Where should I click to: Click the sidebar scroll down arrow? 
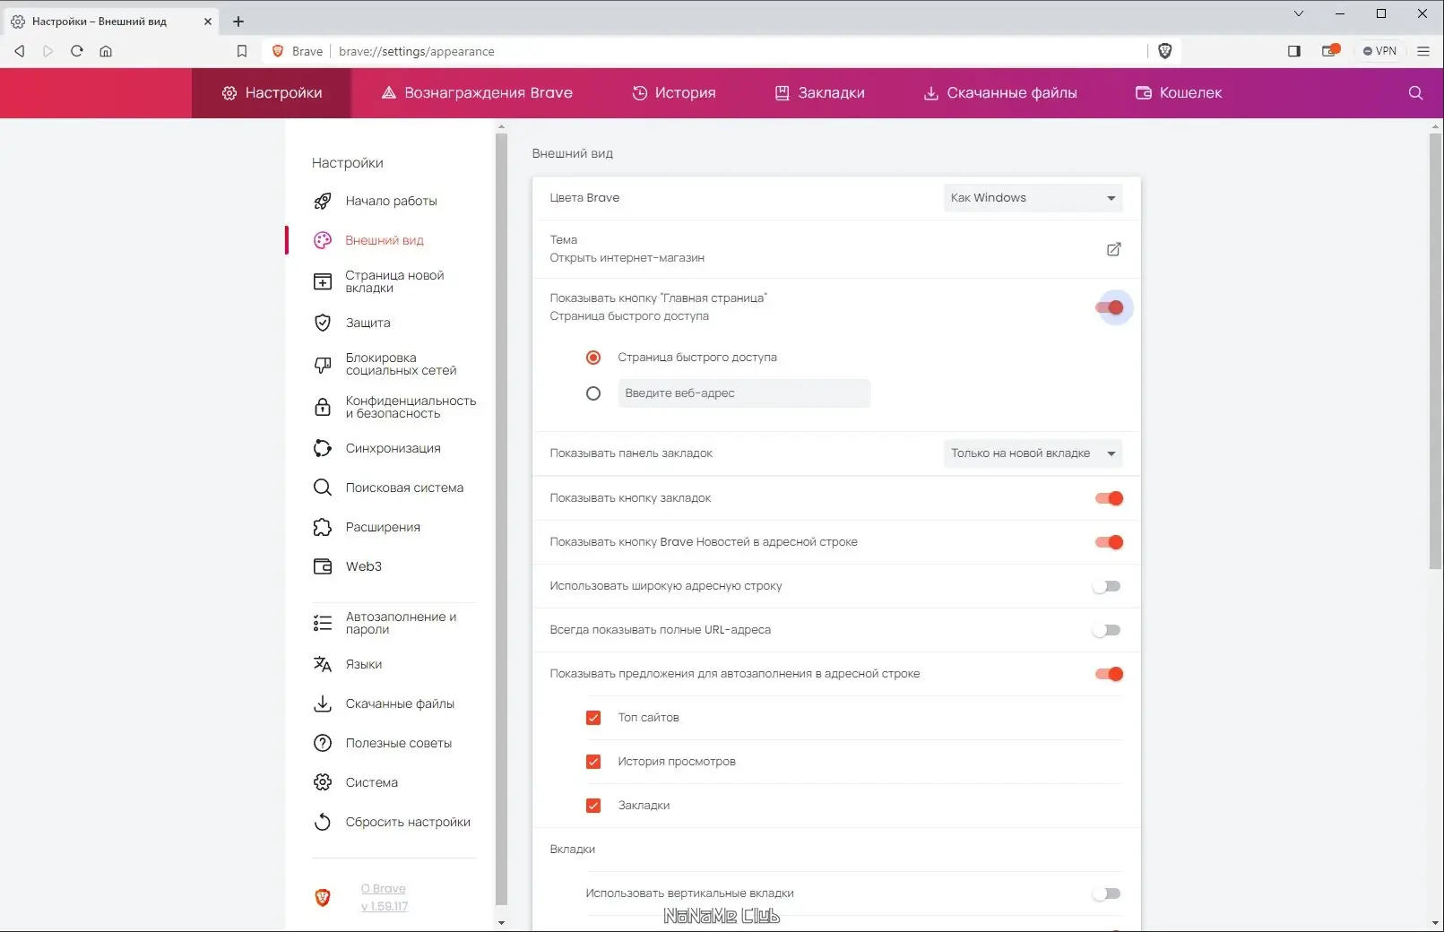click(501, 922)
